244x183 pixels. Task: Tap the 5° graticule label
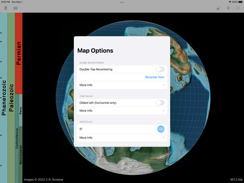tap(81, 129)
